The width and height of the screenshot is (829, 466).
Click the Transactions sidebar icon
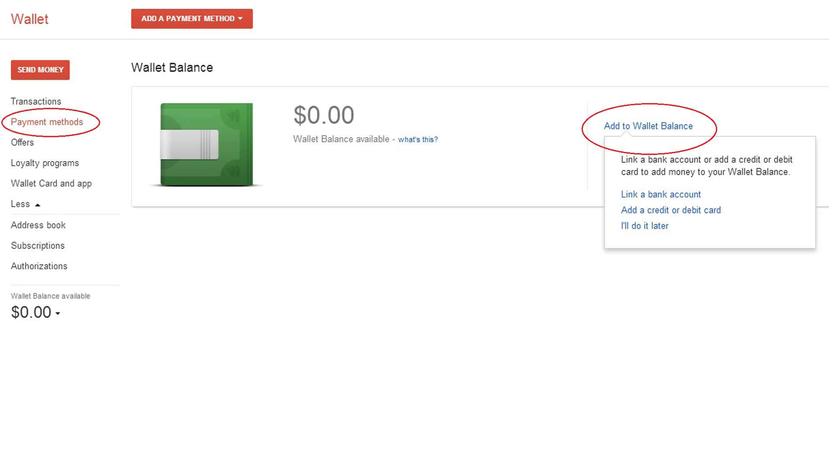pyautogui.click(x=35, y=101)
